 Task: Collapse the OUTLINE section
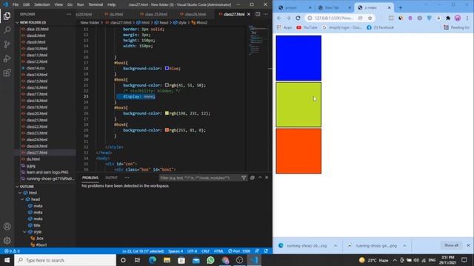click(17, 186)
